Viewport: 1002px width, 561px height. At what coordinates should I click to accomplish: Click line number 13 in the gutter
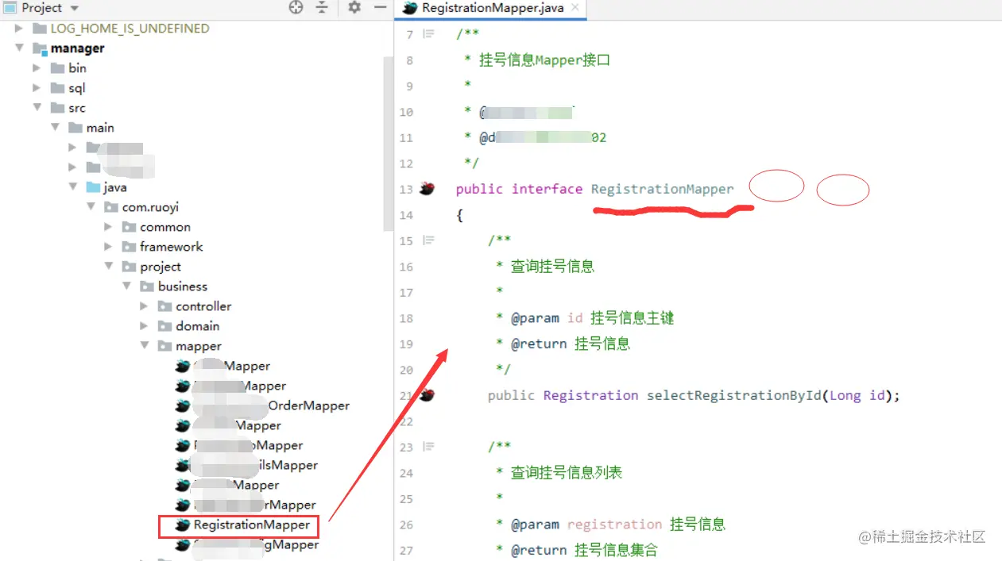pyautogui.click(x=406, y=189)
